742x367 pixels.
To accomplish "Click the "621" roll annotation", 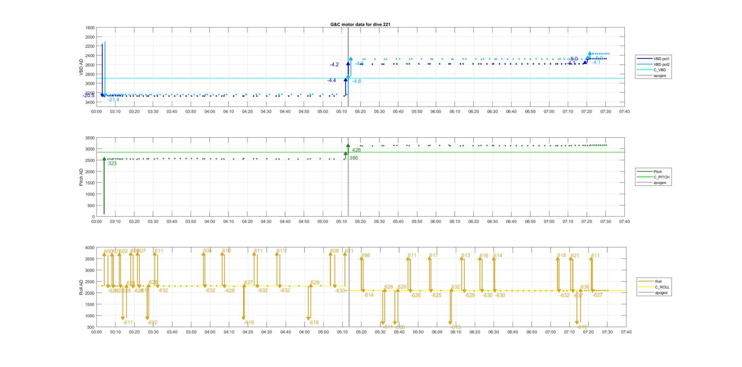I will click(x=575, y=256).
